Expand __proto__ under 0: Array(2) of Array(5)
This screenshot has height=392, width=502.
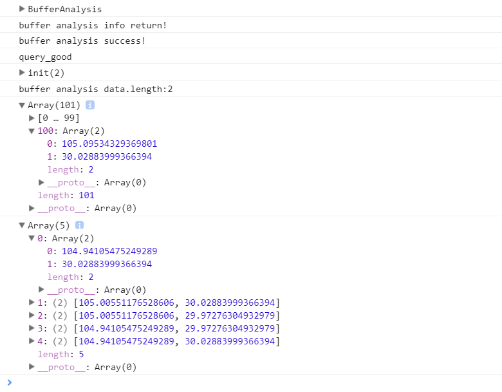[42, 290]
